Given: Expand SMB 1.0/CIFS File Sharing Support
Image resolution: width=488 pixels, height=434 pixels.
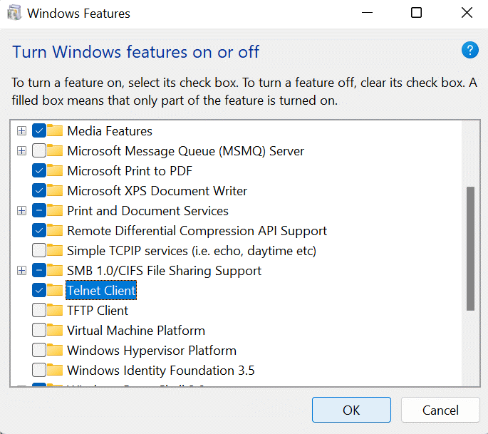Looking at the screenshot, I should click(22, 271).
